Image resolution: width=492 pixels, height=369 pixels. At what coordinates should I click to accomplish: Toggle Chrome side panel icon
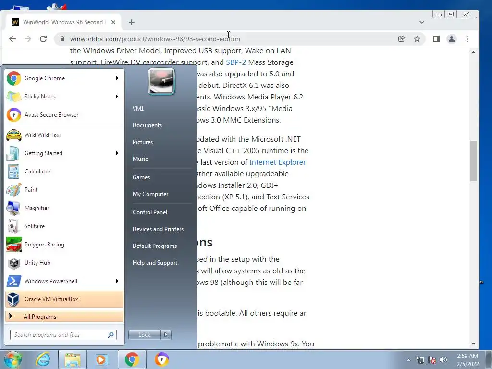pyautogui.click(x=436, y=39)
